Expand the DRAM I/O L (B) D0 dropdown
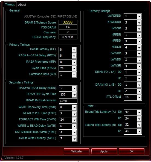Viewport: 151px width, 162px height. coord(139,85)
